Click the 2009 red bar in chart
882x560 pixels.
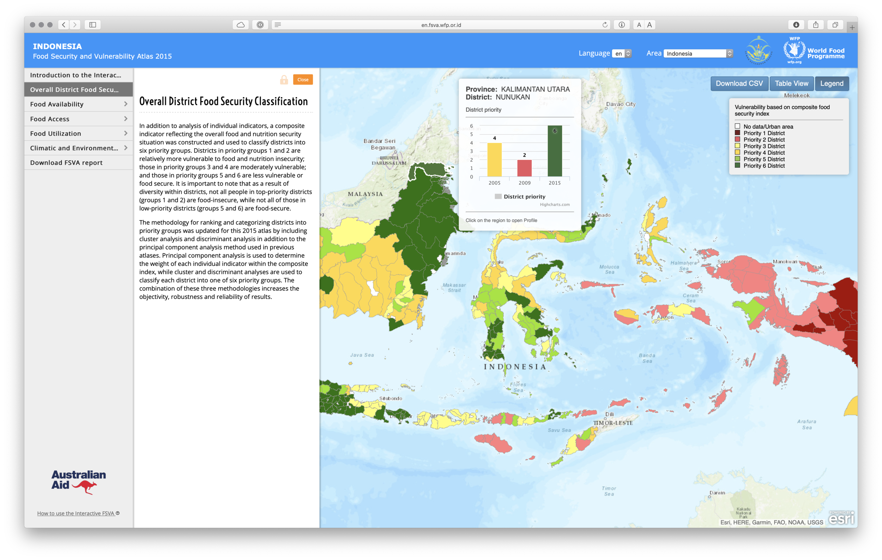coord(525,168)
